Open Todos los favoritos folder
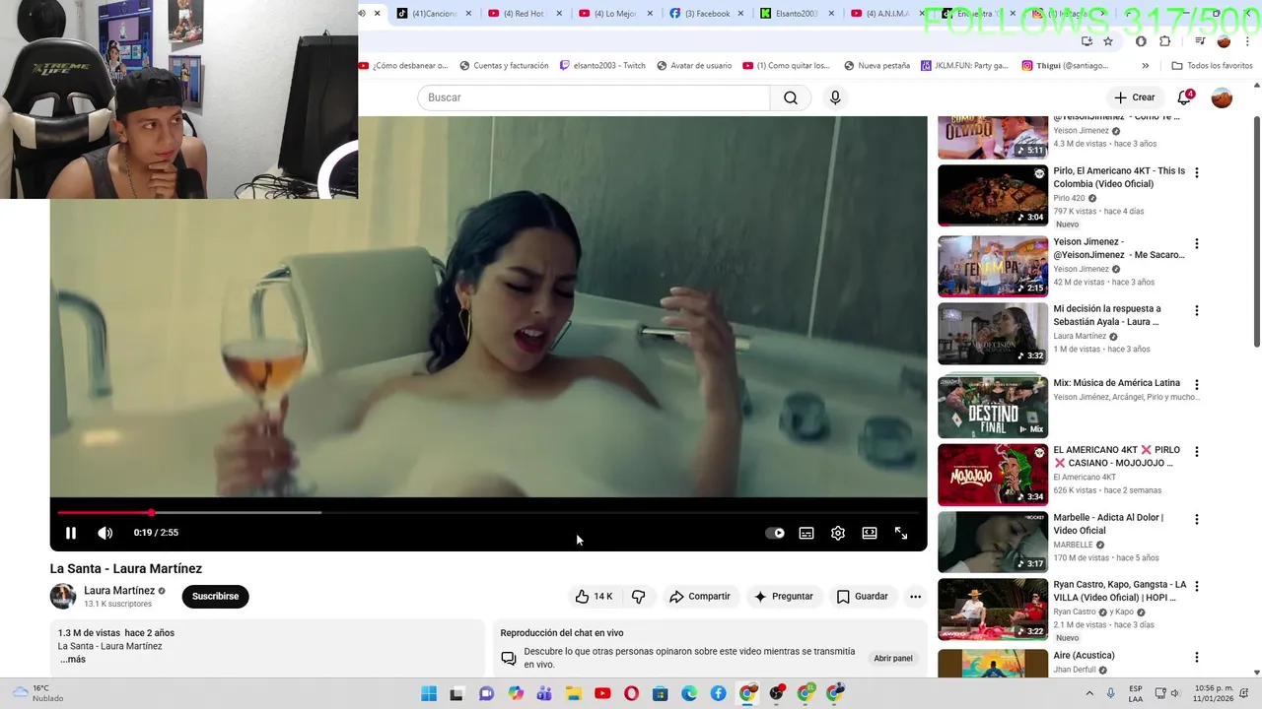Viewport: 1262px width, 709px height. tap(1212, 66)
